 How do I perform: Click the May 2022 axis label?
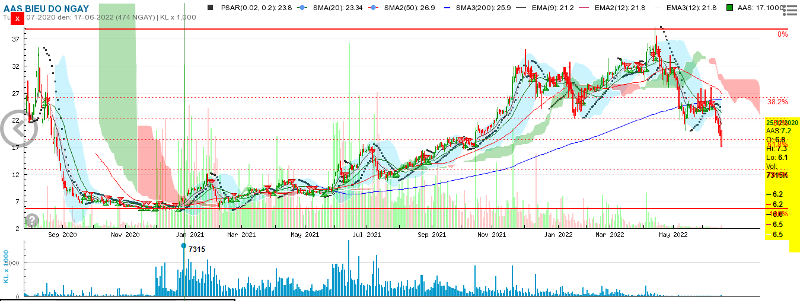(x=672, y=235)
